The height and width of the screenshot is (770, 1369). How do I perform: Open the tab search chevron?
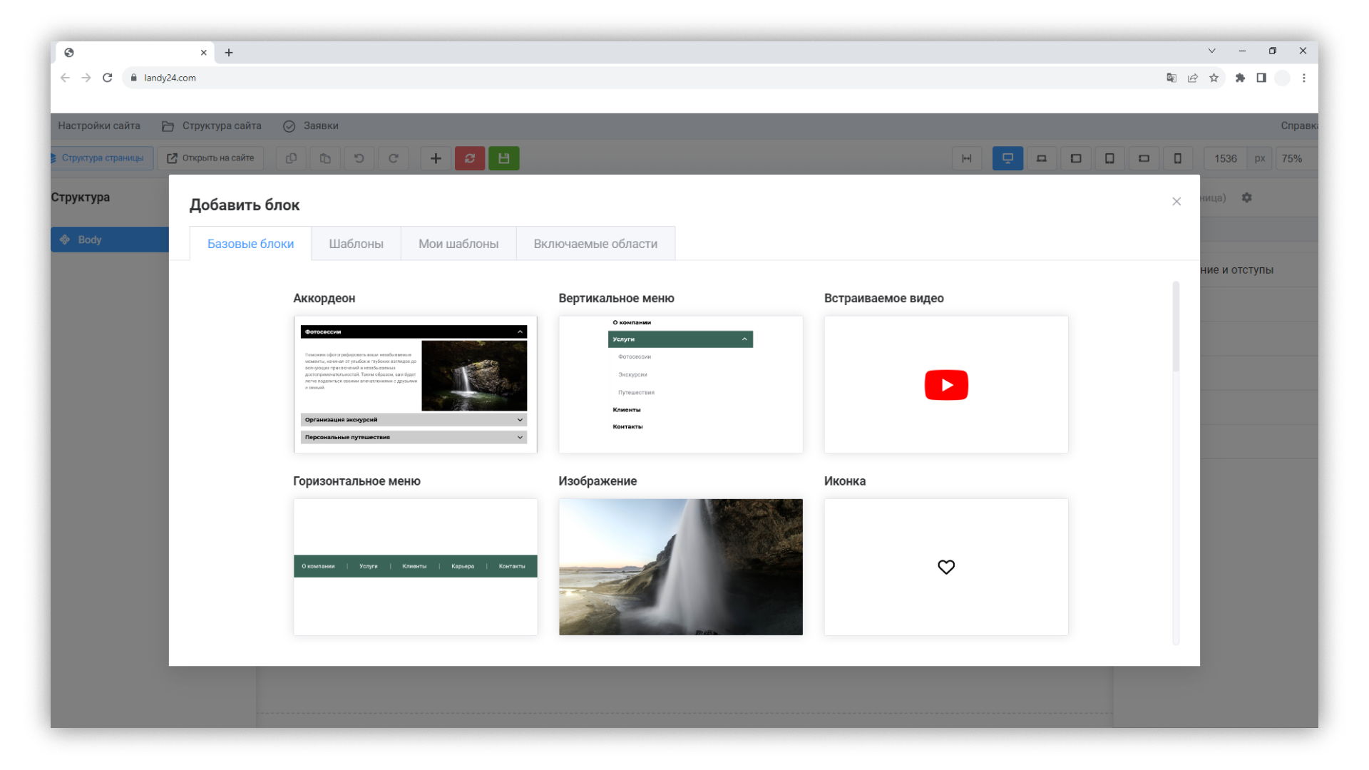[1211, 51]
